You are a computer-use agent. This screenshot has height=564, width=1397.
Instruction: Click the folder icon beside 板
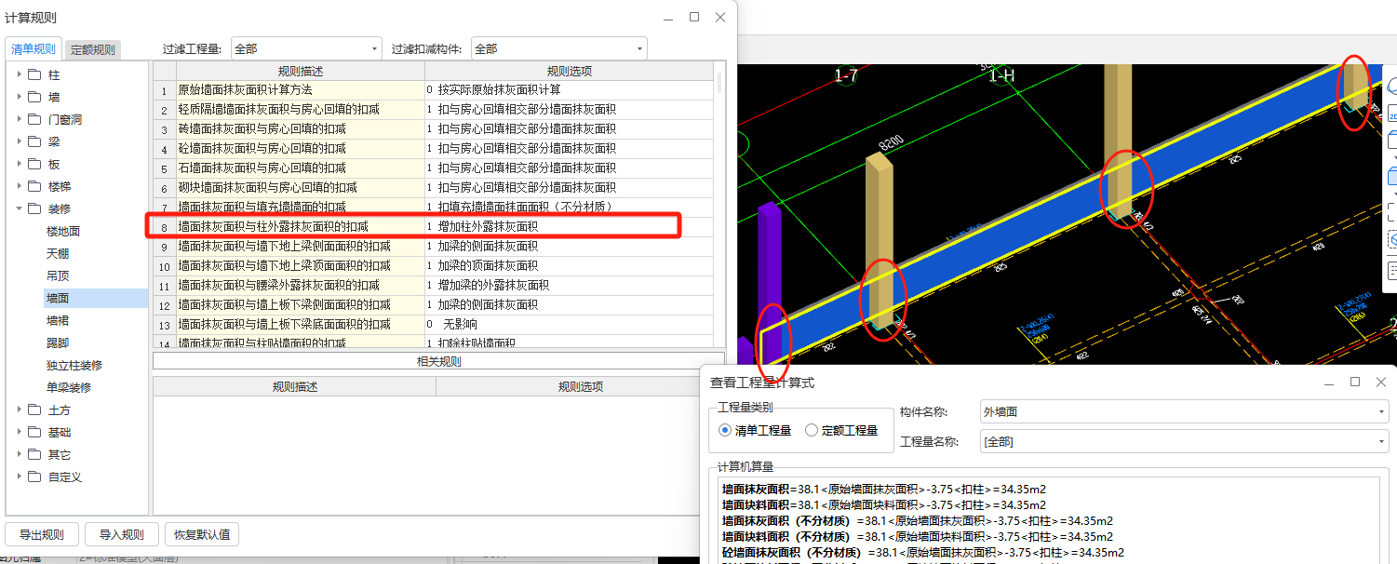34,164
